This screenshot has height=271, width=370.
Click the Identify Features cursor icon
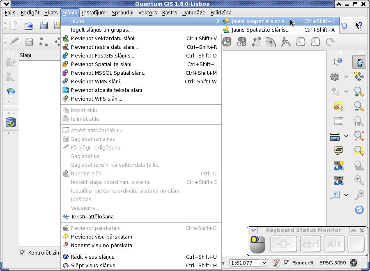point(338,62)
